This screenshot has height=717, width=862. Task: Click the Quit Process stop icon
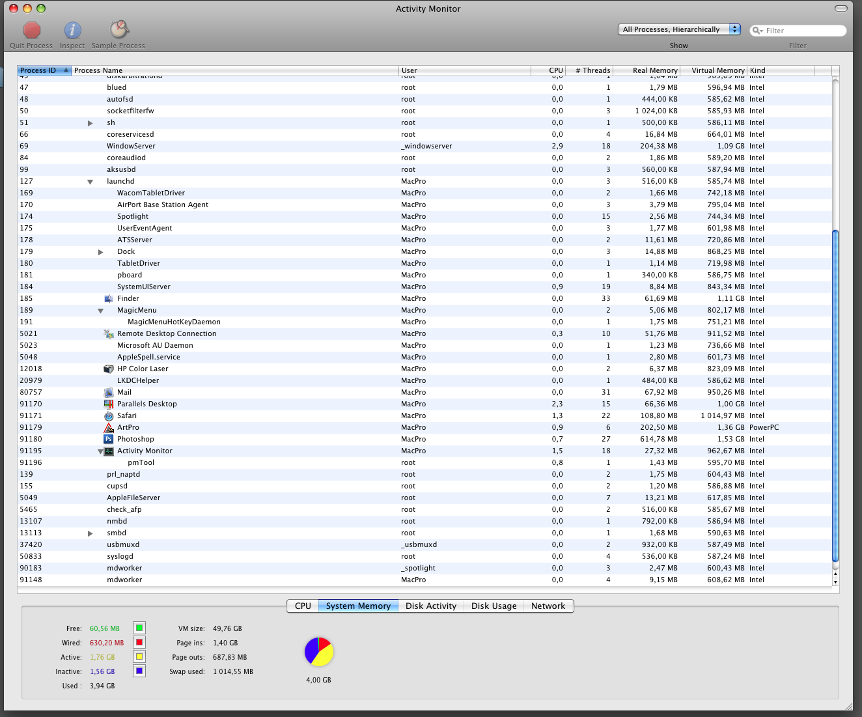pos(31,30)
